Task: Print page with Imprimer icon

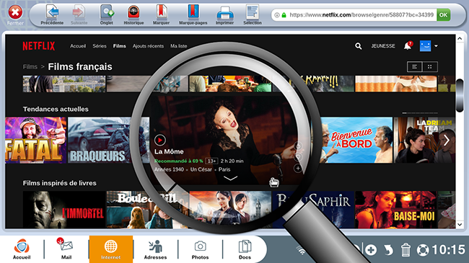Action: [x=224, y=14]
